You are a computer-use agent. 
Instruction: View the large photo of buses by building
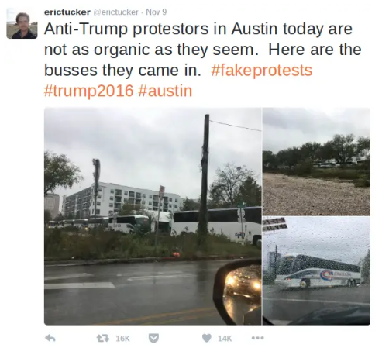(x=153, y=216)
